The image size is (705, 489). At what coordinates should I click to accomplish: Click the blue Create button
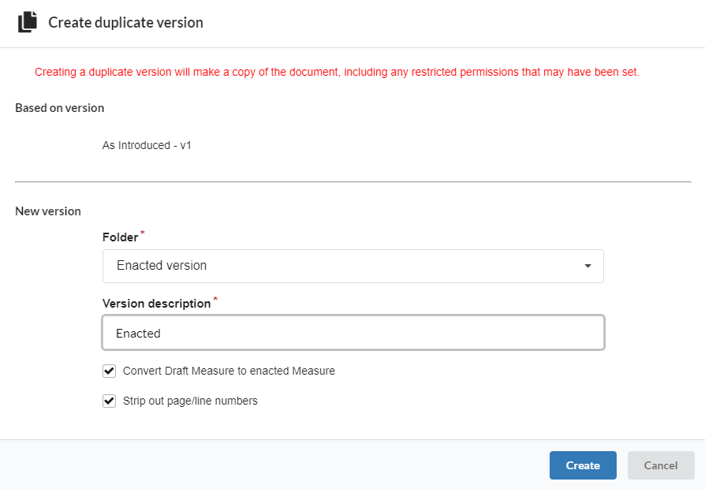point(583,465)
